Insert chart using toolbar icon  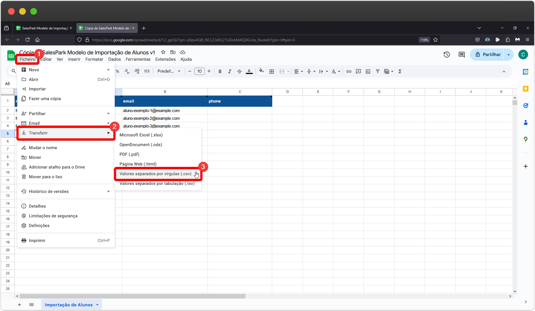368,71
